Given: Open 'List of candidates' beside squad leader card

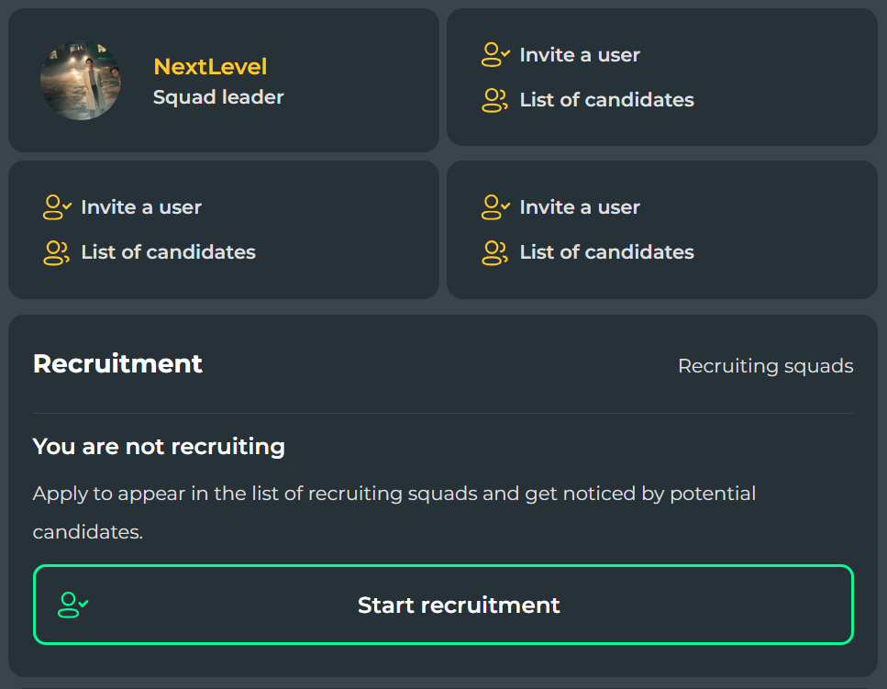Looking at the screenshot, I should click(606, 100).
